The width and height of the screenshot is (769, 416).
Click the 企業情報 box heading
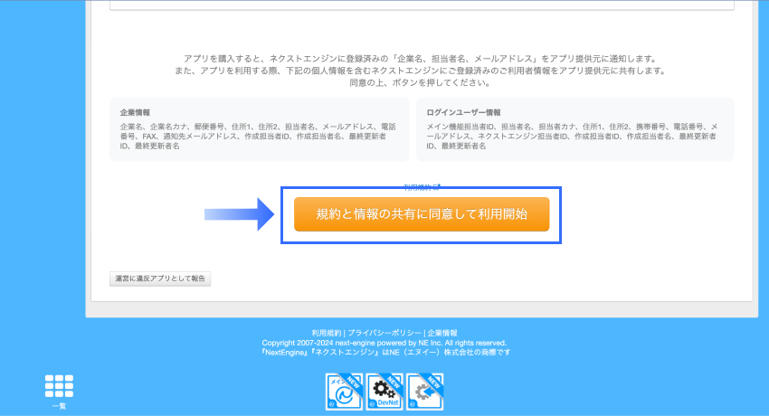[x=135, y=112]
